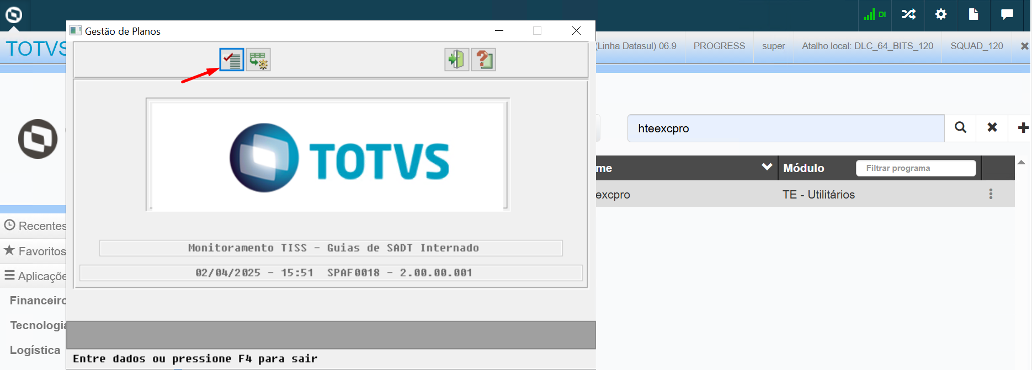Viewport: 1032px width, 370px height.
Task: Click the plus button beside the search field
Action: (x=1023, y=128)
